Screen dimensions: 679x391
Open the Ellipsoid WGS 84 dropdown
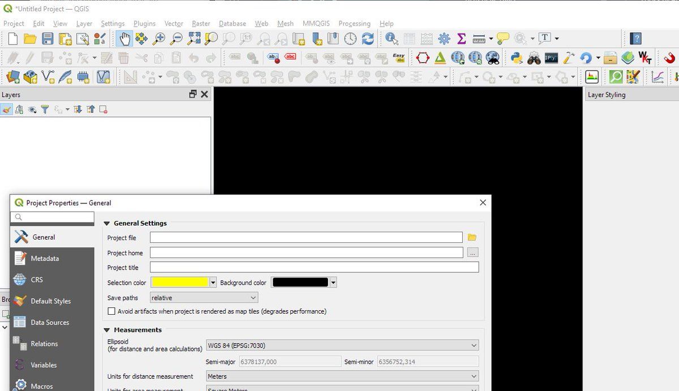[x=342, y=345]
